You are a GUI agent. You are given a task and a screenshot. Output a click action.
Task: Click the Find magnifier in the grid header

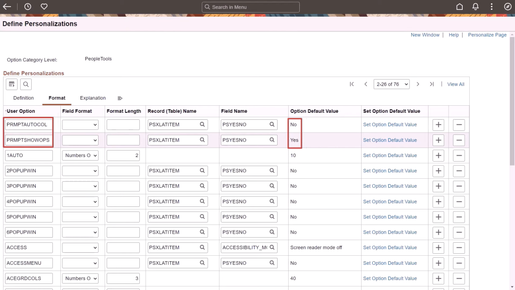tap(25, 84)
